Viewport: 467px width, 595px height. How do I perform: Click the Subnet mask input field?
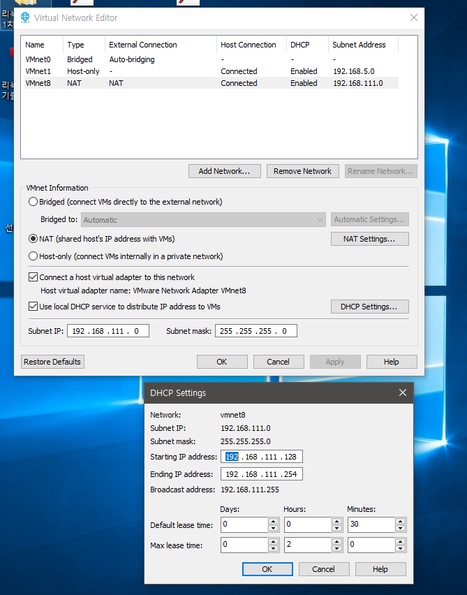[x=256, y=331]
